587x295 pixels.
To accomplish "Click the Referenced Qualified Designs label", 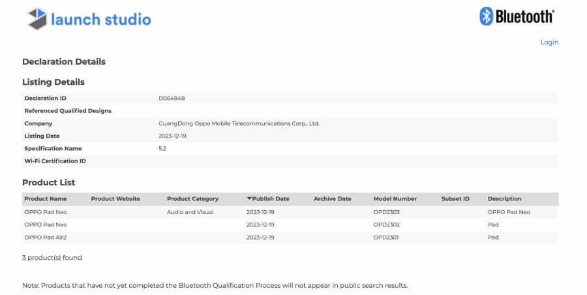I will [68, 111].
